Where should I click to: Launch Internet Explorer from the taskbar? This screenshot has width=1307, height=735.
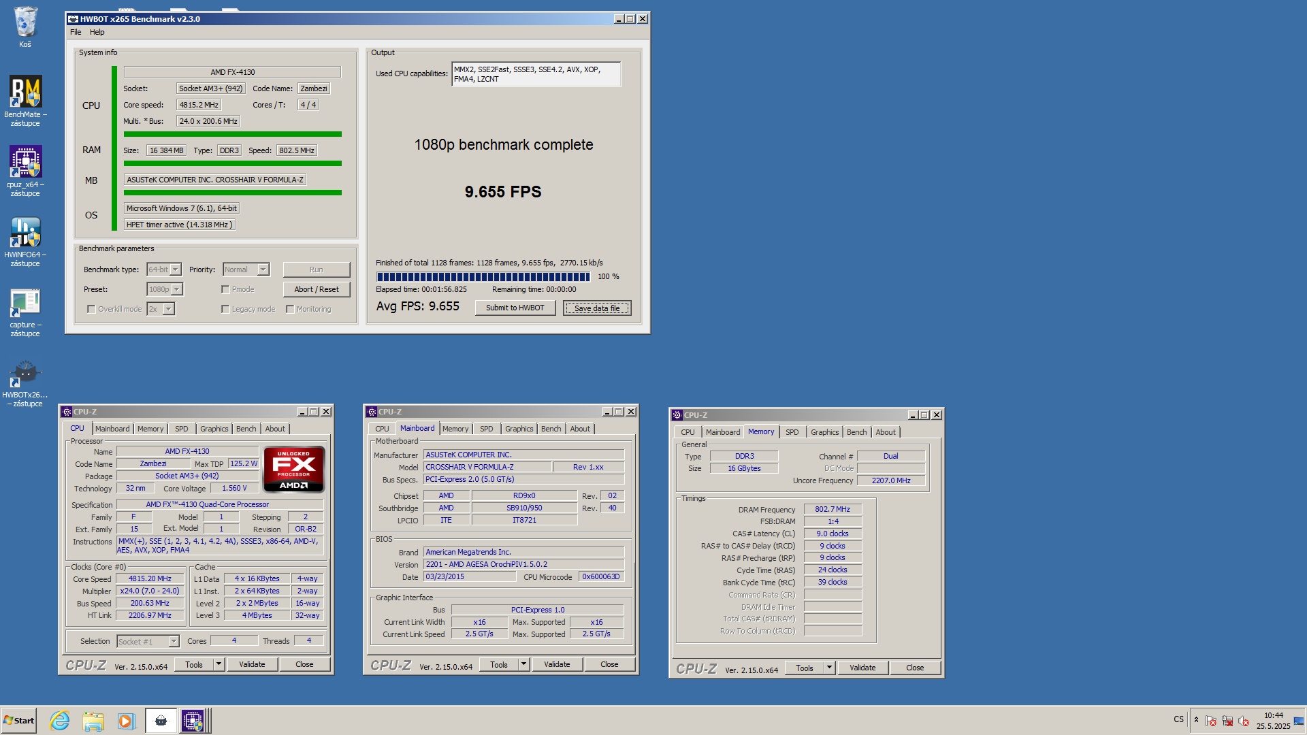coord(60,721)
